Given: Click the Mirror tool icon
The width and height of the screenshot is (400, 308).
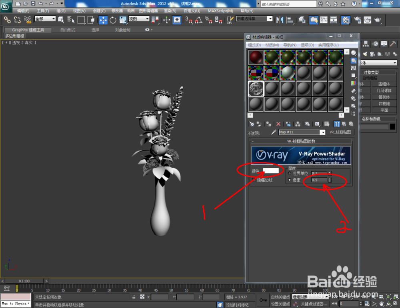Looking at the screenshot, I should point(280,20).
